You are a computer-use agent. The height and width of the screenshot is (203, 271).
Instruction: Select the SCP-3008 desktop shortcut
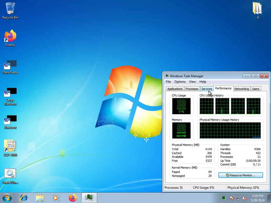point(10,148)
